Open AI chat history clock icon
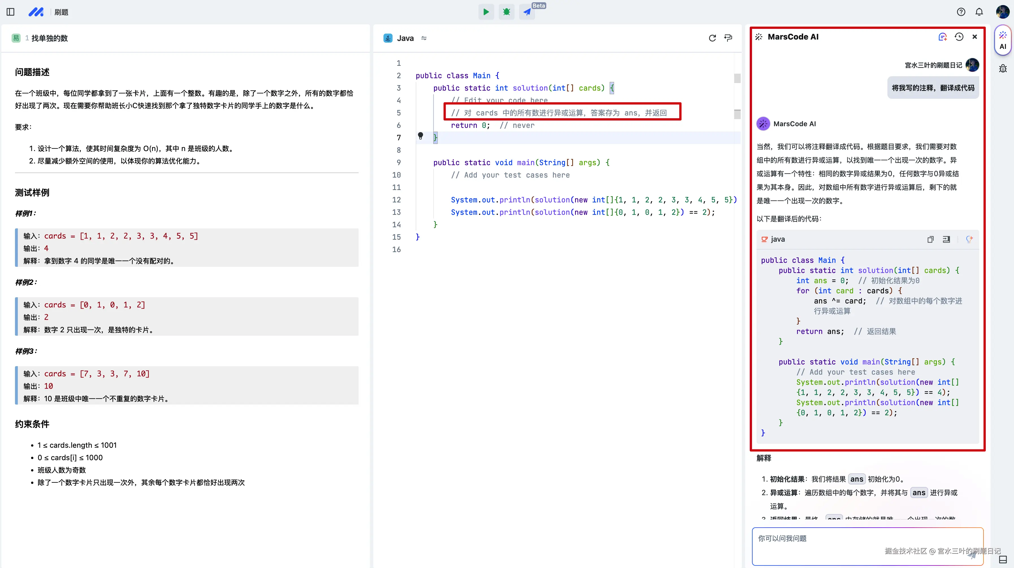The image size is (1014, 568). [x=959, y=36]
